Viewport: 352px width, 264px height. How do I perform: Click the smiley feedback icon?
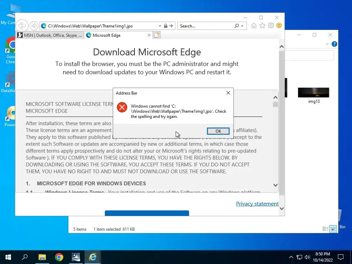[279, 25]
